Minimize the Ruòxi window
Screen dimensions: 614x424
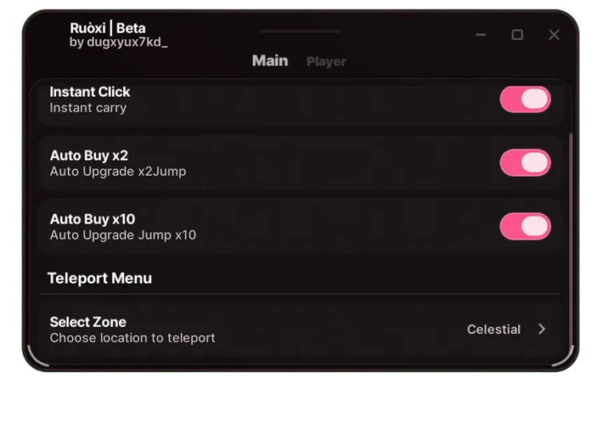[480, 35]
